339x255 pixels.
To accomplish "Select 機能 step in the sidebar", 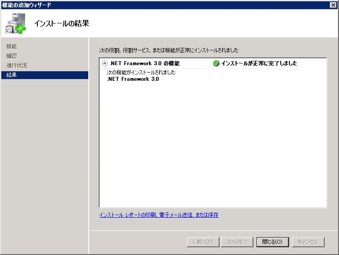I will tap(12, 46).
